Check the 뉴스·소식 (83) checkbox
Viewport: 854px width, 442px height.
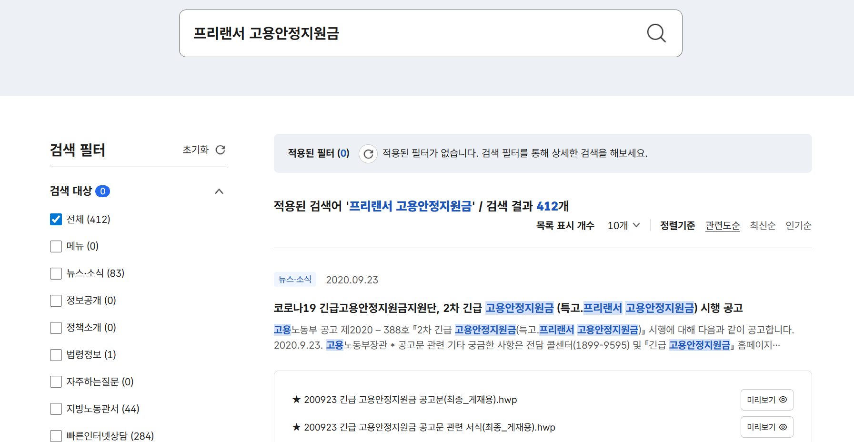click(56, 273)
